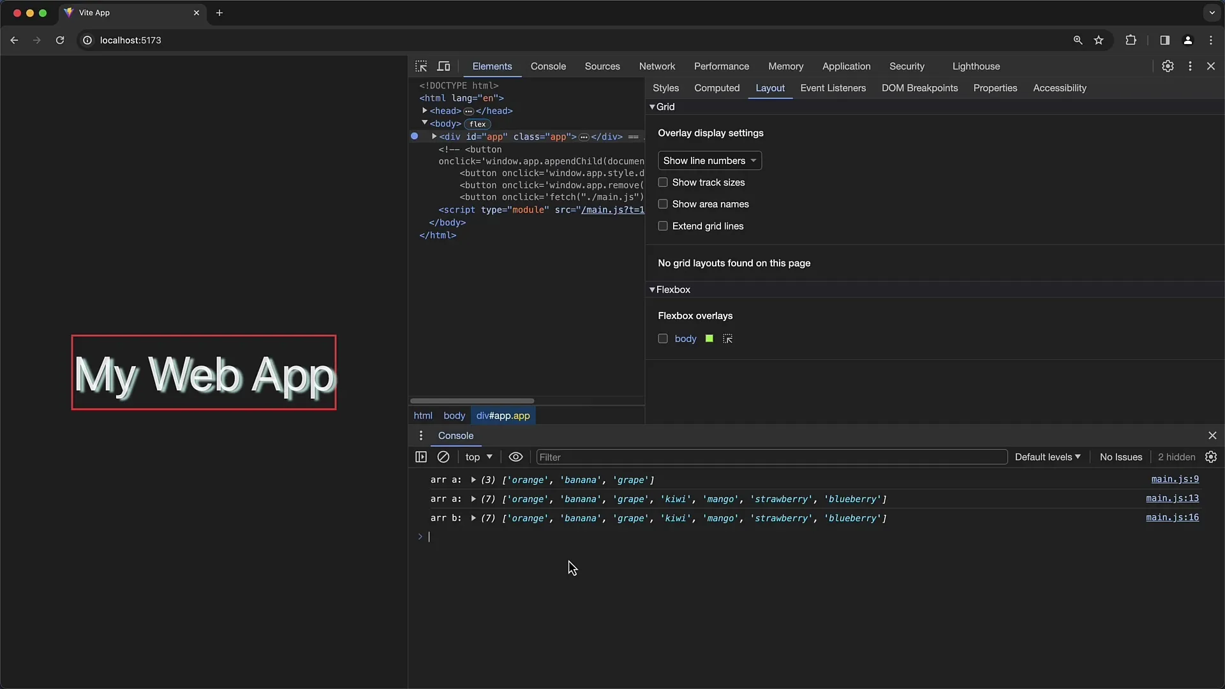Enable Extend grid lines

coord(663,226)
